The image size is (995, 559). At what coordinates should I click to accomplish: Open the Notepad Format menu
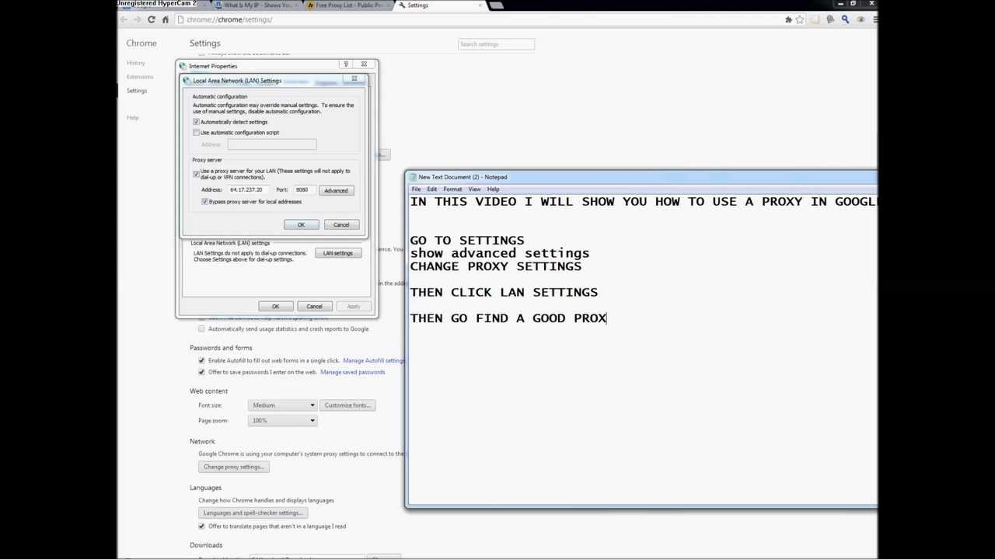(x=452, y=189)
